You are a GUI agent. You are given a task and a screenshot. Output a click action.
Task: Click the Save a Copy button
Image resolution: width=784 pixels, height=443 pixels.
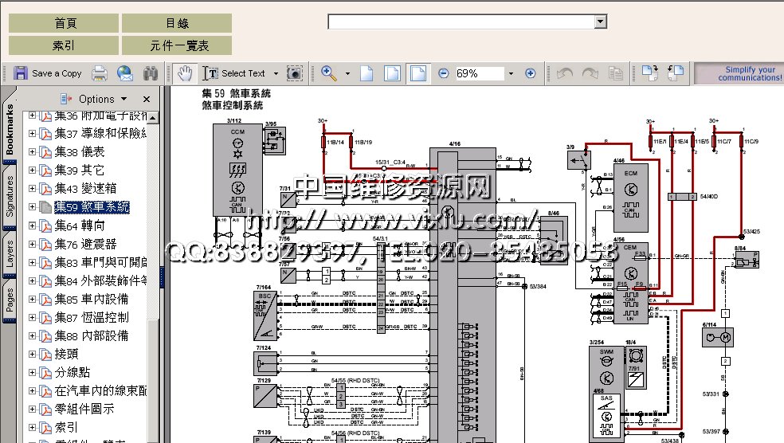[48, 73]
